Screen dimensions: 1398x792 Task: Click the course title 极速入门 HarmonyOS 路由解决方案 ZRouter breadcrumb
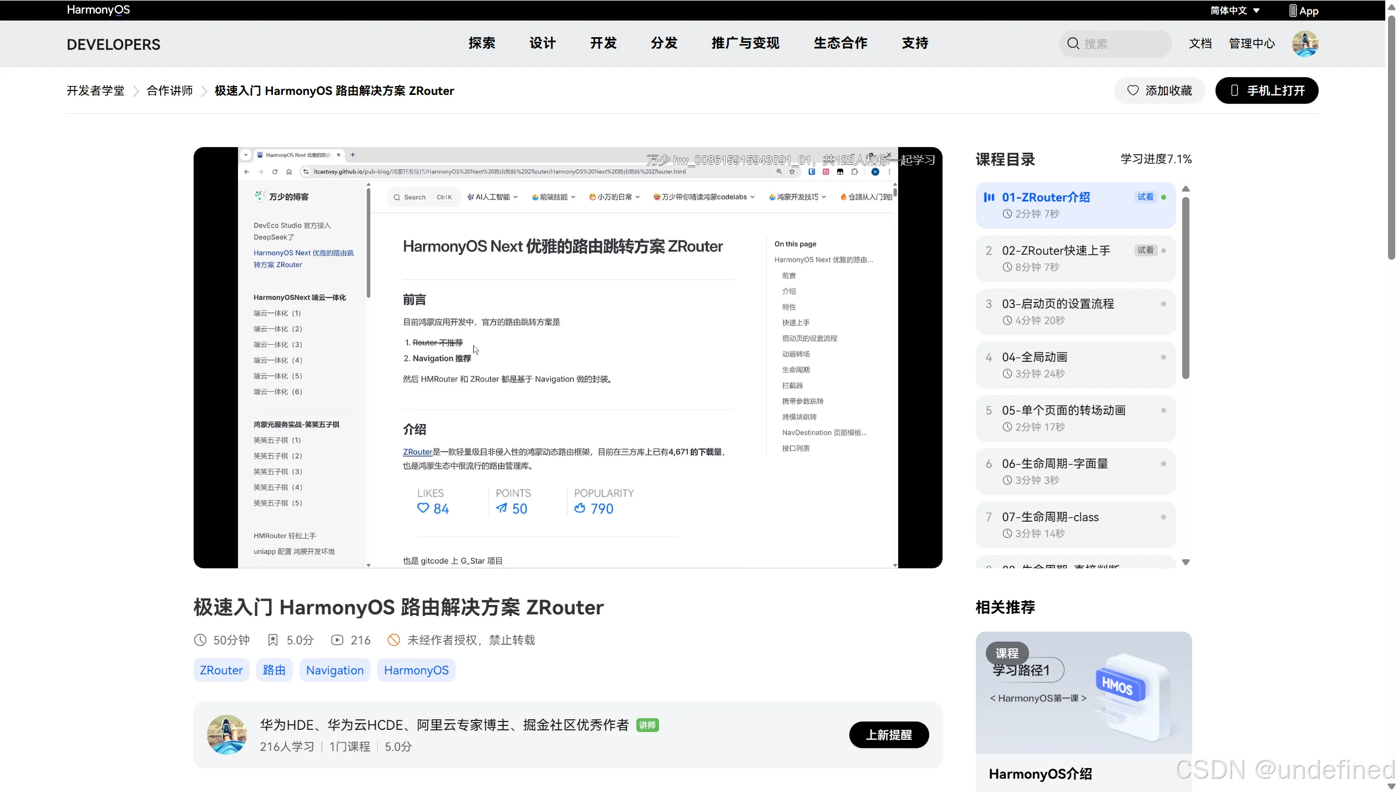[334, 91]
